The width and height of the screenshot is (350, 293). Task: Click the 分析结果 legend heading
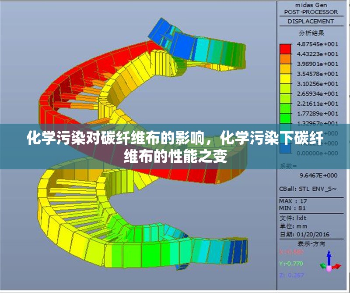(x=310, y=33)
